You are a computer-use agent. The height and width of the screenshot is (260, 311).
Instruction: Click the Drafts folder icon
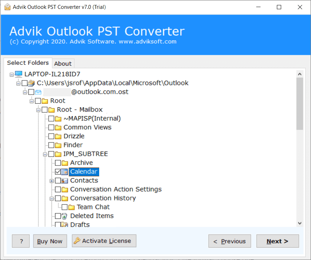(x=64, y=225)
